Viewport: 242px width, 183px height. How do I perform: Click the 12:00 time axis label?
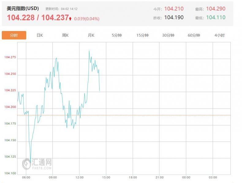coord(79,177)
